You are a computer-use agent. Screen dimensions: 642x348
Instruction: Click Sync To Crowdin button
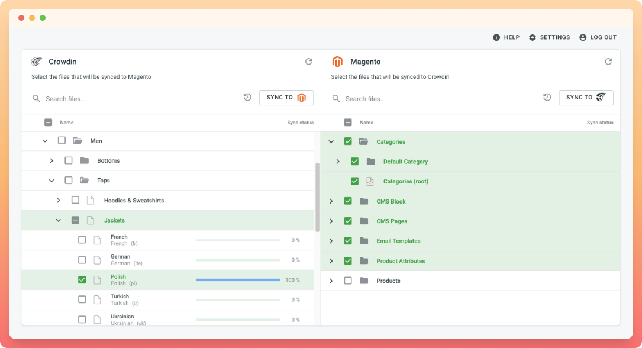(586, 98)
